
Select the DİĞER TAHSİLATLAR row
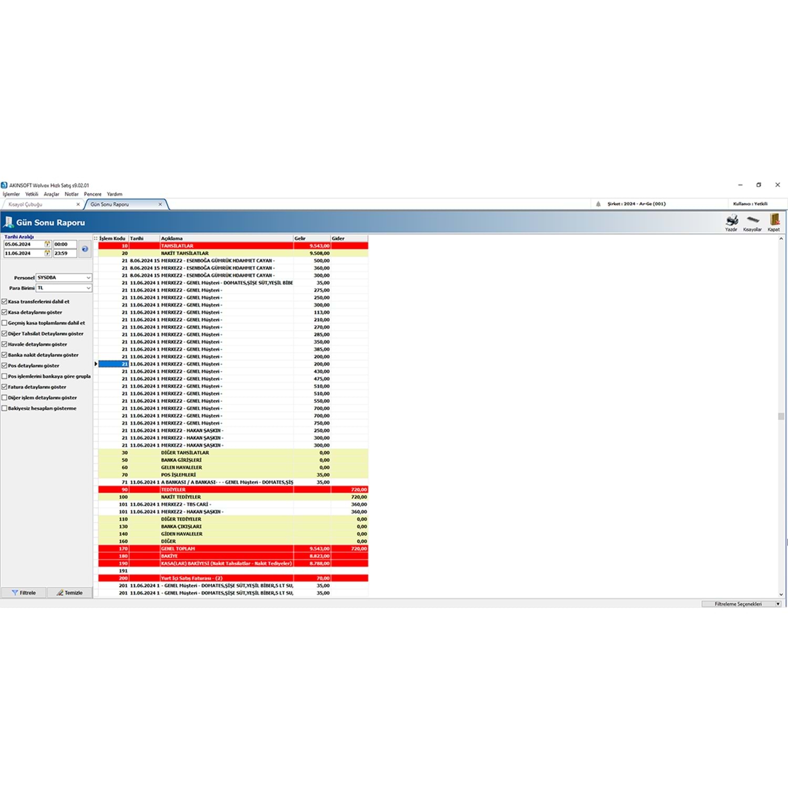pos(233,452)
